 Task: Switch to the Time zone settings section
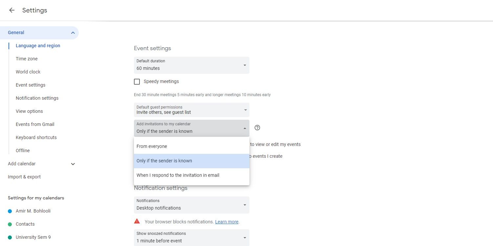tap(27, 58)
